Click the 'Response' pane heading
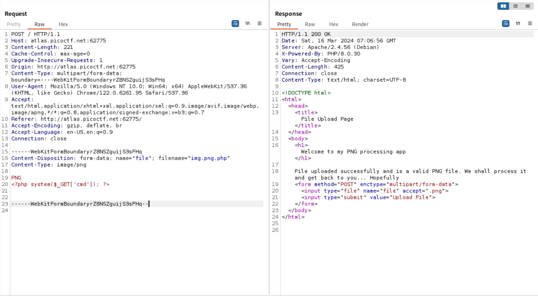 288,14
